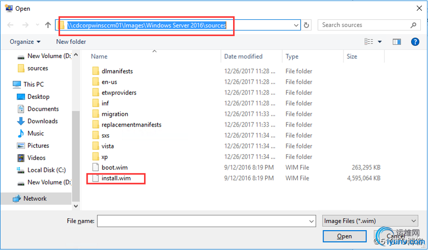
Task: Go up one folder level
Action: tap(48, 25)
